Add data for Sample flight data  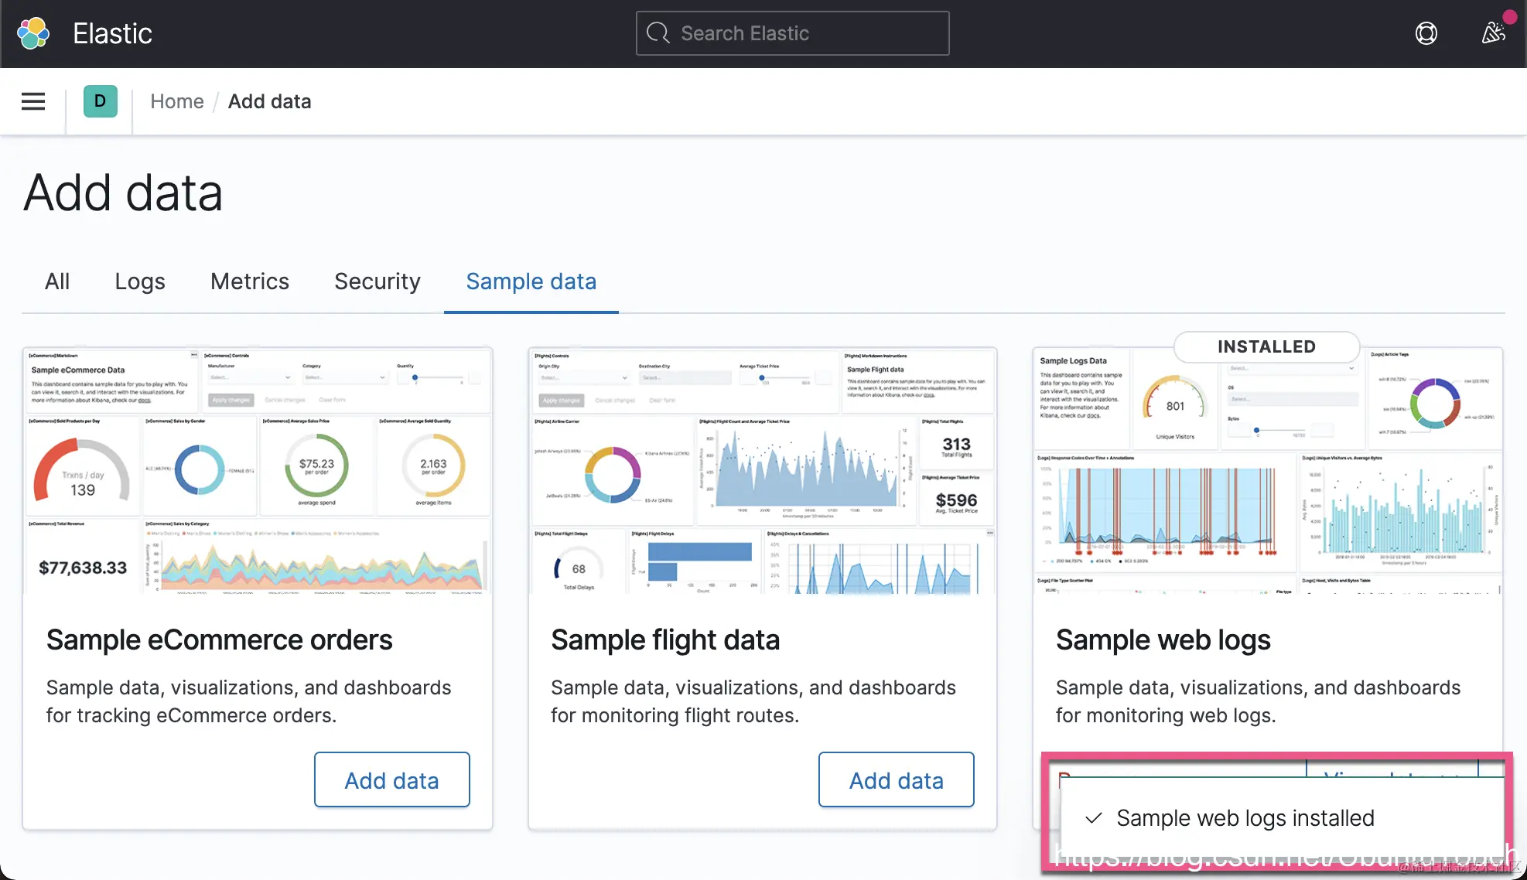tap(896, 780)
